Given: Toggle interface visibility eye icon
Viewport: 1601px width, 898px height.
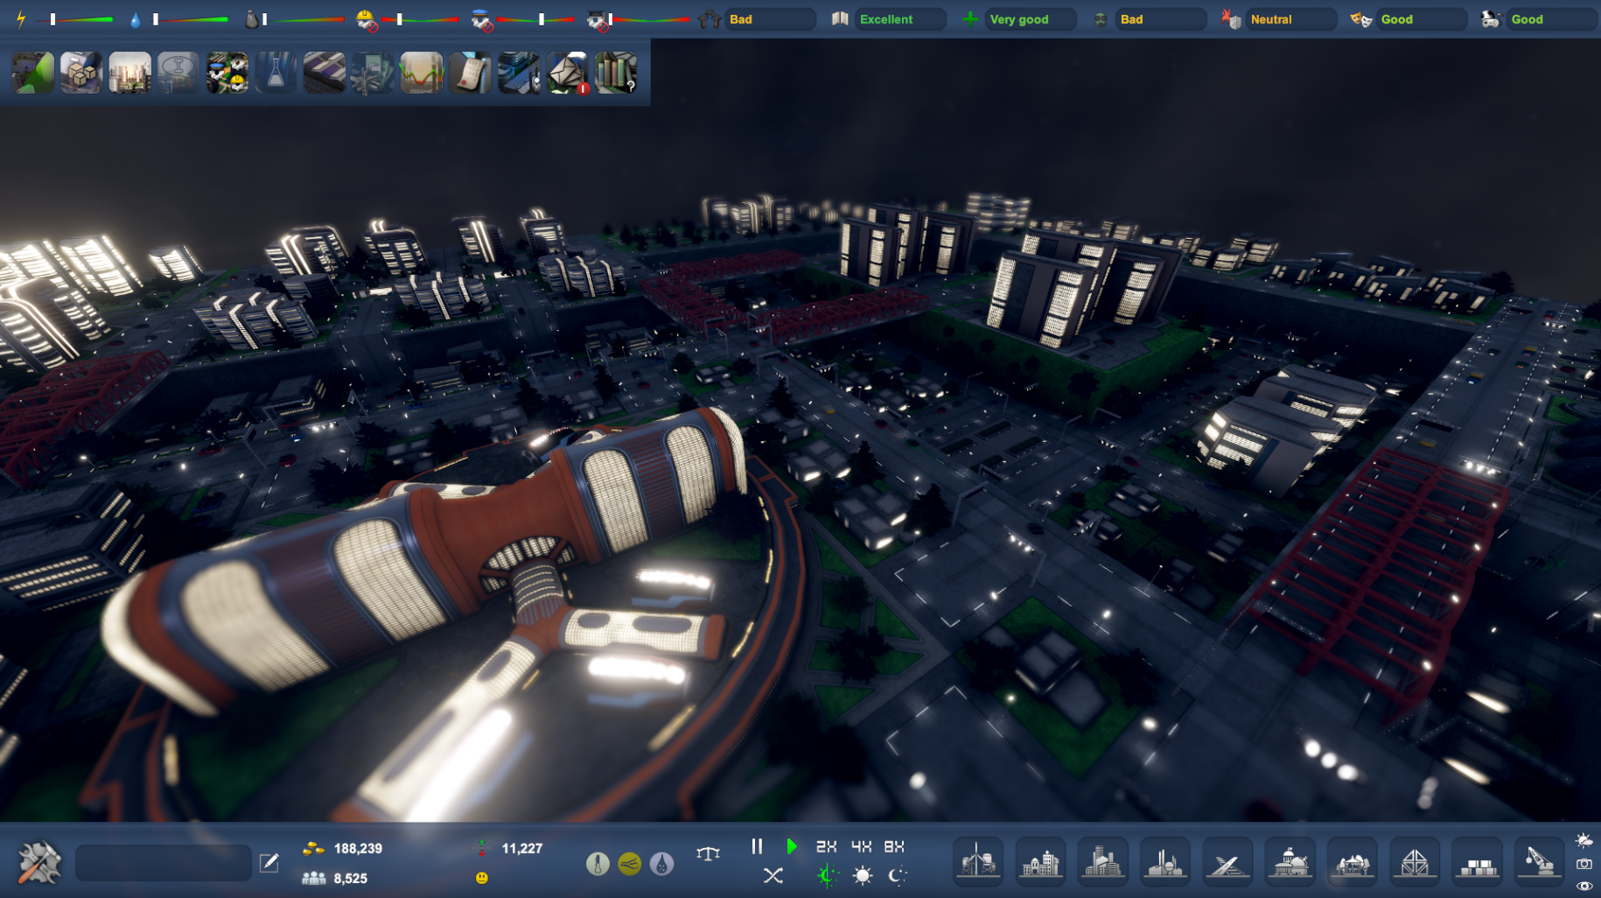Looking at the screenshot, I should point(1584,886).
